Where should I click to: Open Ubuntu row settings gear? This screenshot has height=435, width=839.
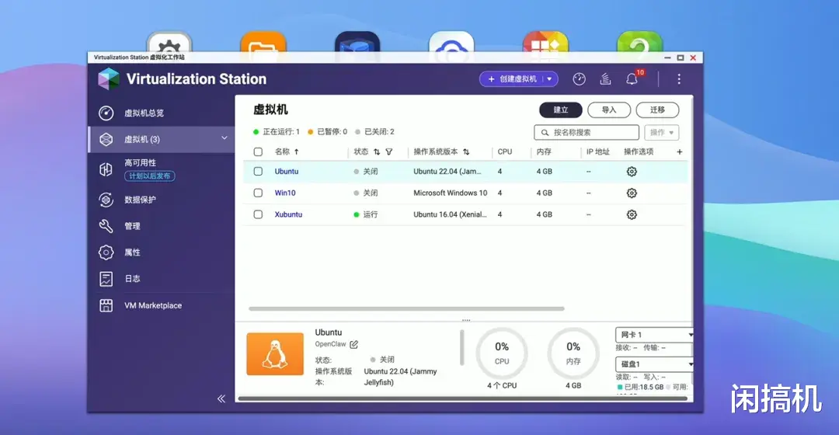[632, 172]
